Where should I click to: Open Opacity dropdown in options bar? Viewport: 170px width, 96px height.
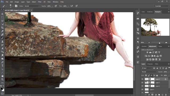point(52,6)
